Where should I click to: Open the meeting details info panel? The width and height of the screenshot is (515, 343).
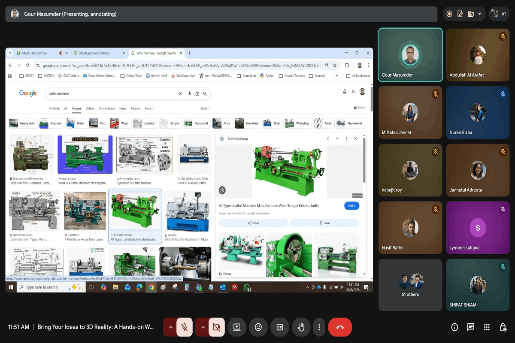pos(454,327)
